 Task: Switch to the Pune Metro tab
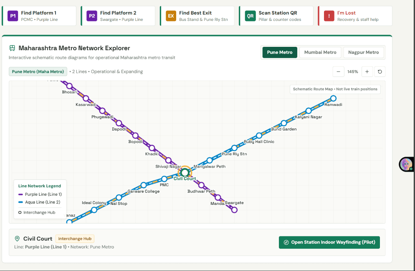[280, 53]
